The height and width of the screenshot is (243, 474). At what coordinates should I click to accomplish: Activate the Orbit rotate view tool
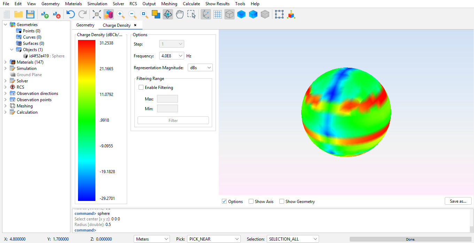click(x=168, y=14)
